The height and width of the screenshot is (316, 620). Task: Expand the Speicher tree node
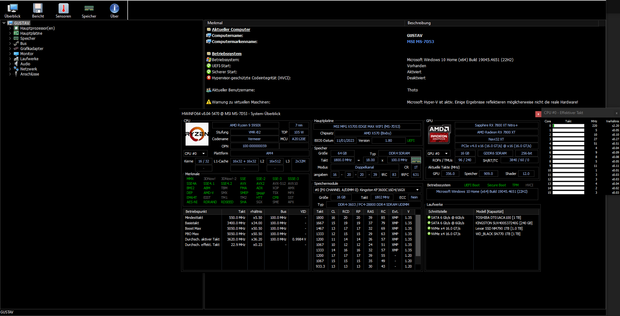[x=10, y=39]
